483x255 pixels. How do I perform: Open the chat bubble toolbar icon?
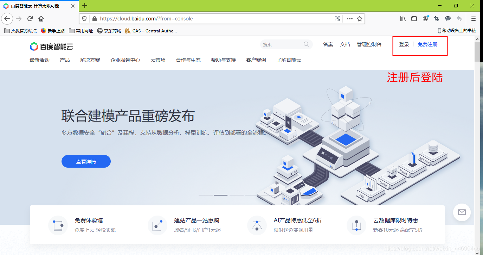click(x=448, y=19)
